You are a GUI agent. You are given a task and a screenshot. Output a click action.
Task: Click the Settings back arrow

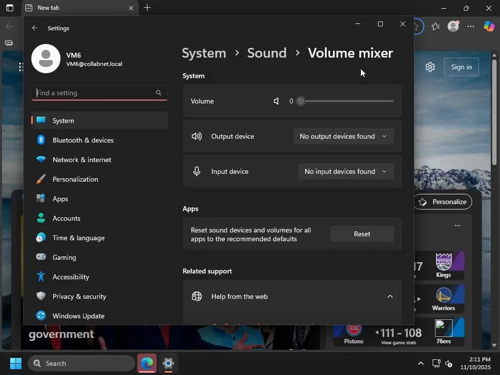pyautogui.click(x=35, y=28)
